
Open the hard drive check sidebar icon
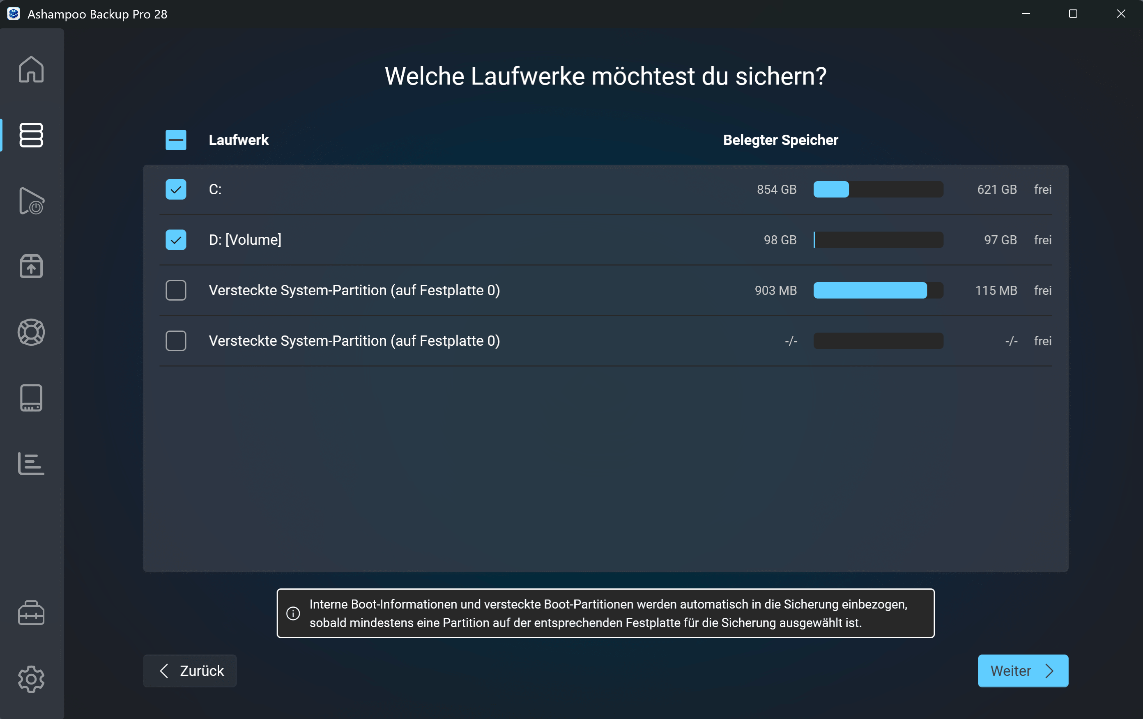(31, 398)
